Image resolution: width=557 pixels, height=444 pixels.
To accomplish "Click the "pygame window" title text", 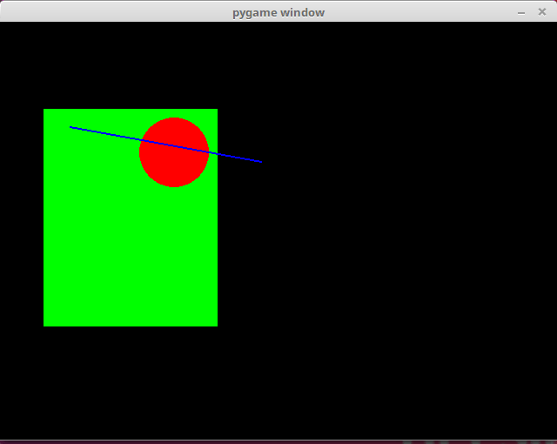I will coord(278,12).
